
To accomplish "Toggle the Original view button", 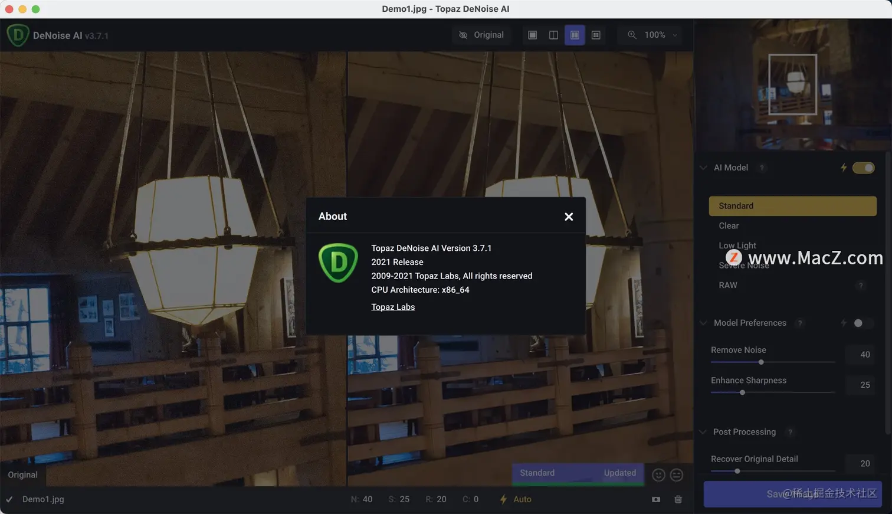I will point(481,35).
